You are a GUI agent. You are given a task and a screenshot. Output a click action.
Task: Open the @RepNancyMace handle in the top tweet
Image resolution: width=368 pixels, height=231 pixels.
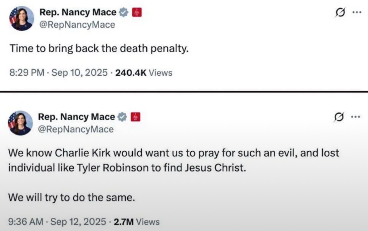pos(77,25)
